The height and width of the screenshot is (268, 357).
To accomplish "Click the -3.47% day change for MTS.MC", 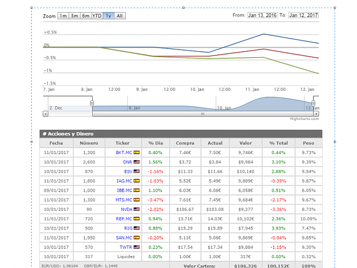I will pyautogui.click(x=155, y=200).
